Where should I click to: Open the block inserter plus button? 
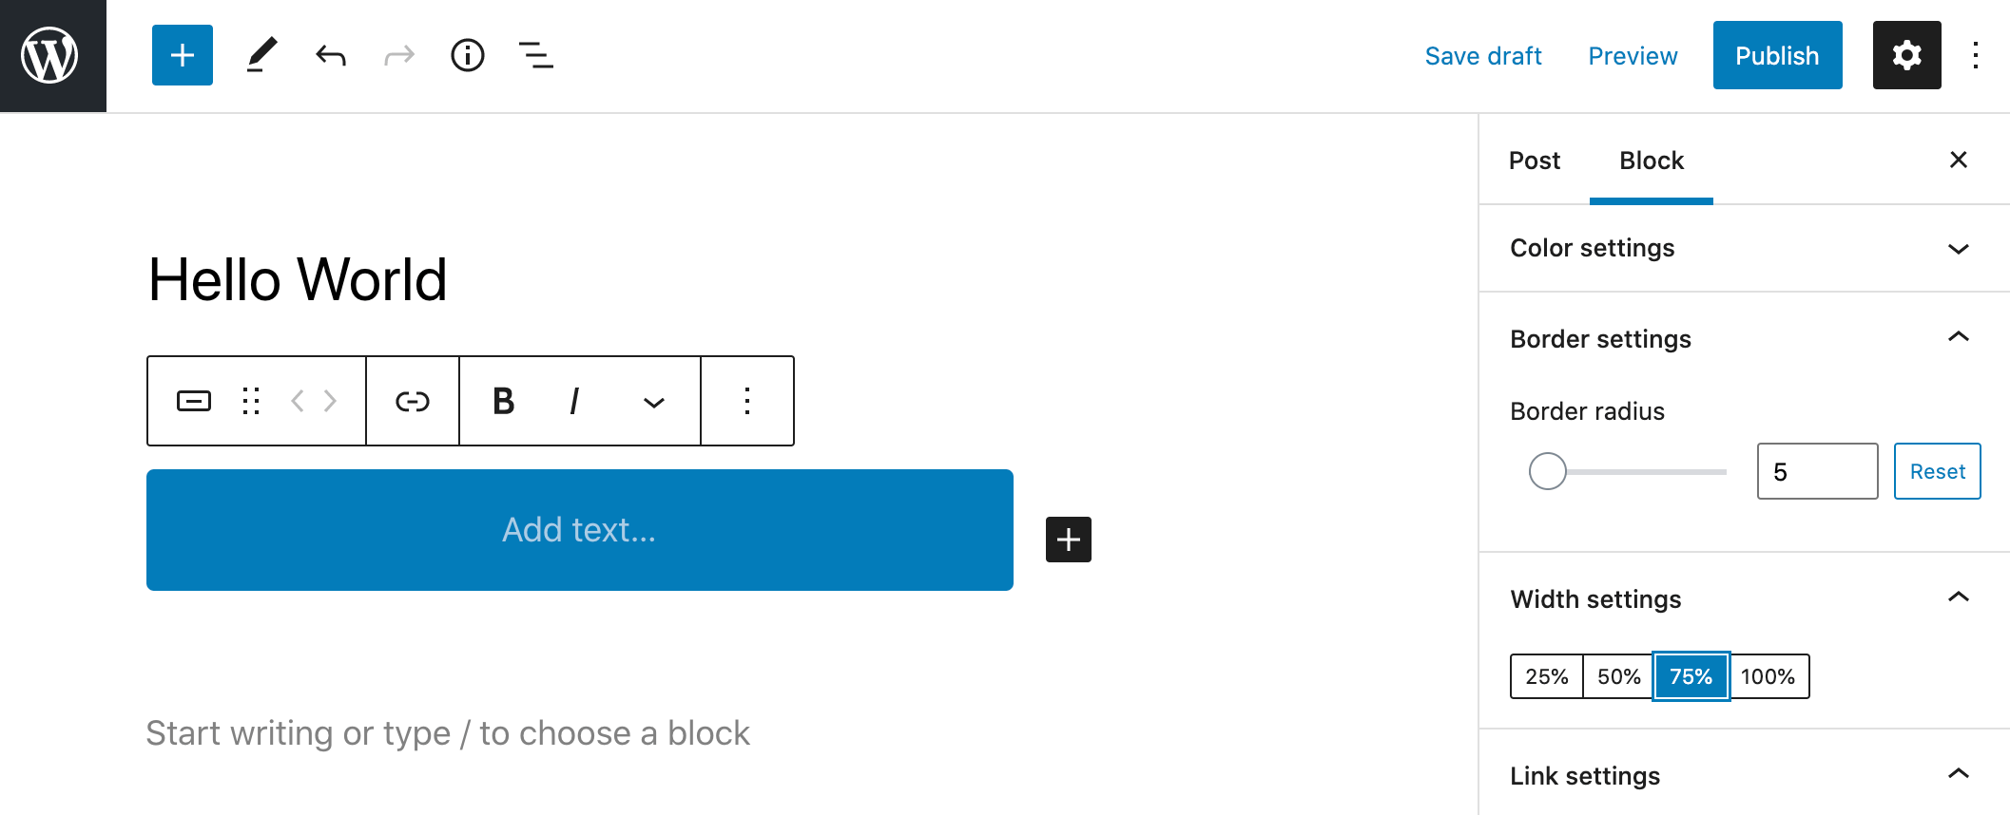coord(182,55)
